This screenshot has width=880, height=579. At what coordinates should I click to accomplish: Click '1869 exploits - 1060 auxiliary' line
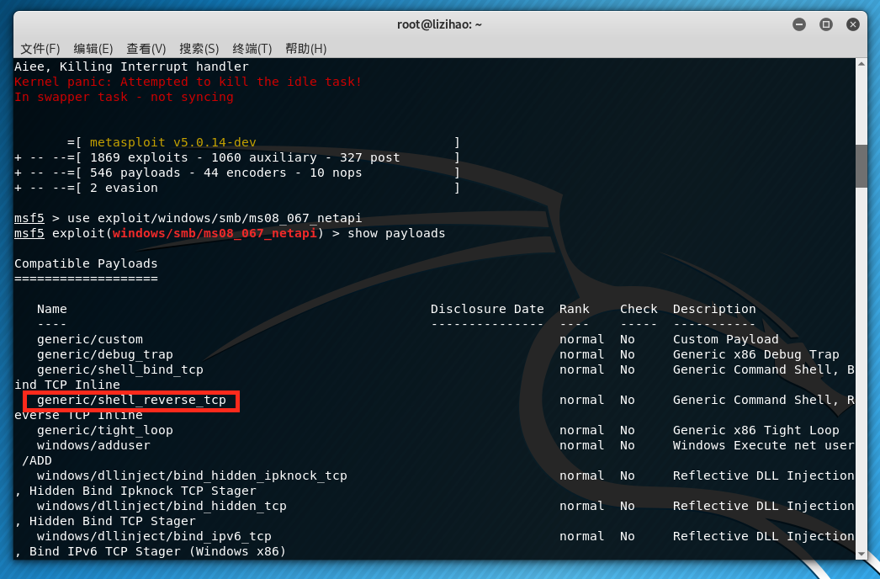[245, 157]
